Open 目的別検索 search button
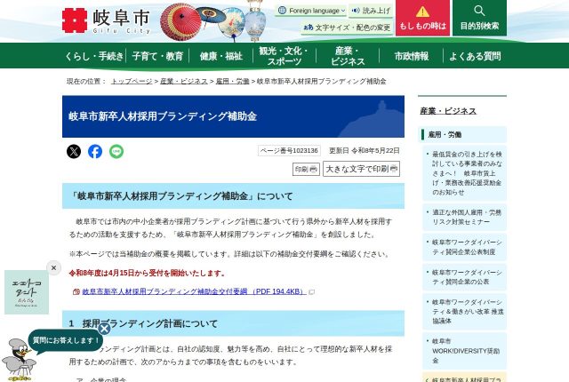The image size is (569, 382). pos(480,18)
